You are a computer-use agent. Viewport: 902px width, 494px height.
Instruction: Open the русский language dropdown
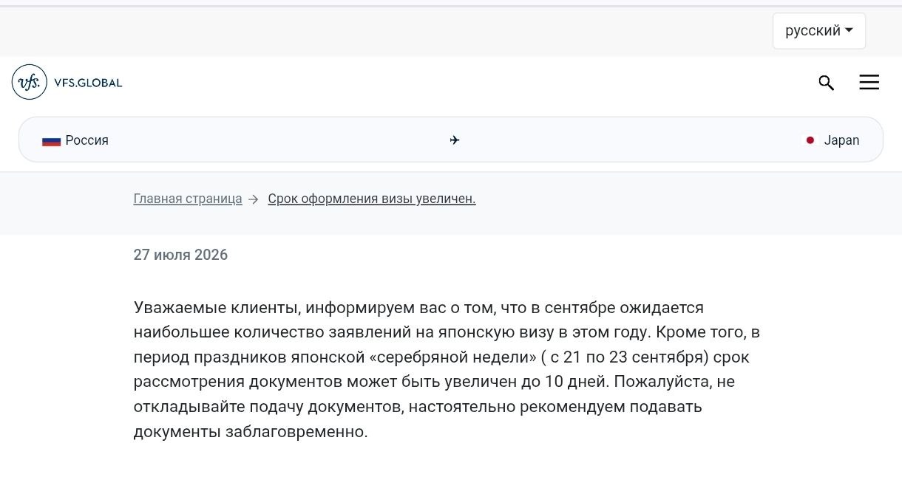coord(818,31)
